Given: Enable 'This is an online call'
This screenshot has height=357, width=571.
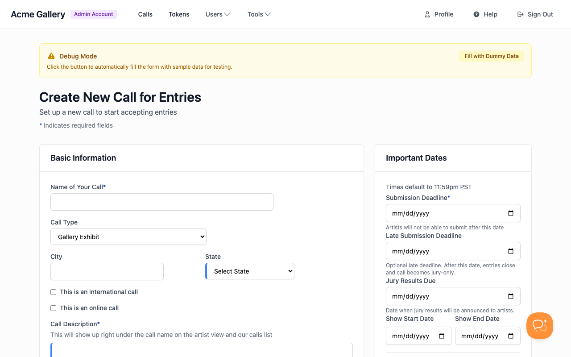Looking at the screenshot, I should coord(53,308).
